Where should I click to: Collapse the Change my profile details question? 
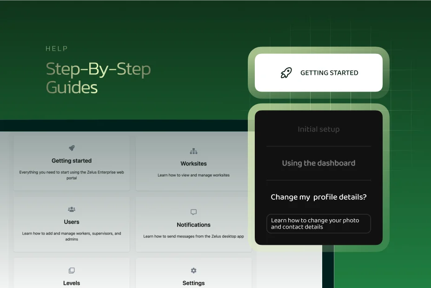pyautogui.click(x=318, y=197)
